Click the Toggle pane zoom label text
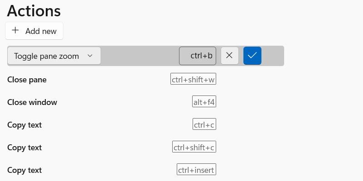The height and width of the screenshot is (181, 363). pyautogui.click(x=46, y=56)
